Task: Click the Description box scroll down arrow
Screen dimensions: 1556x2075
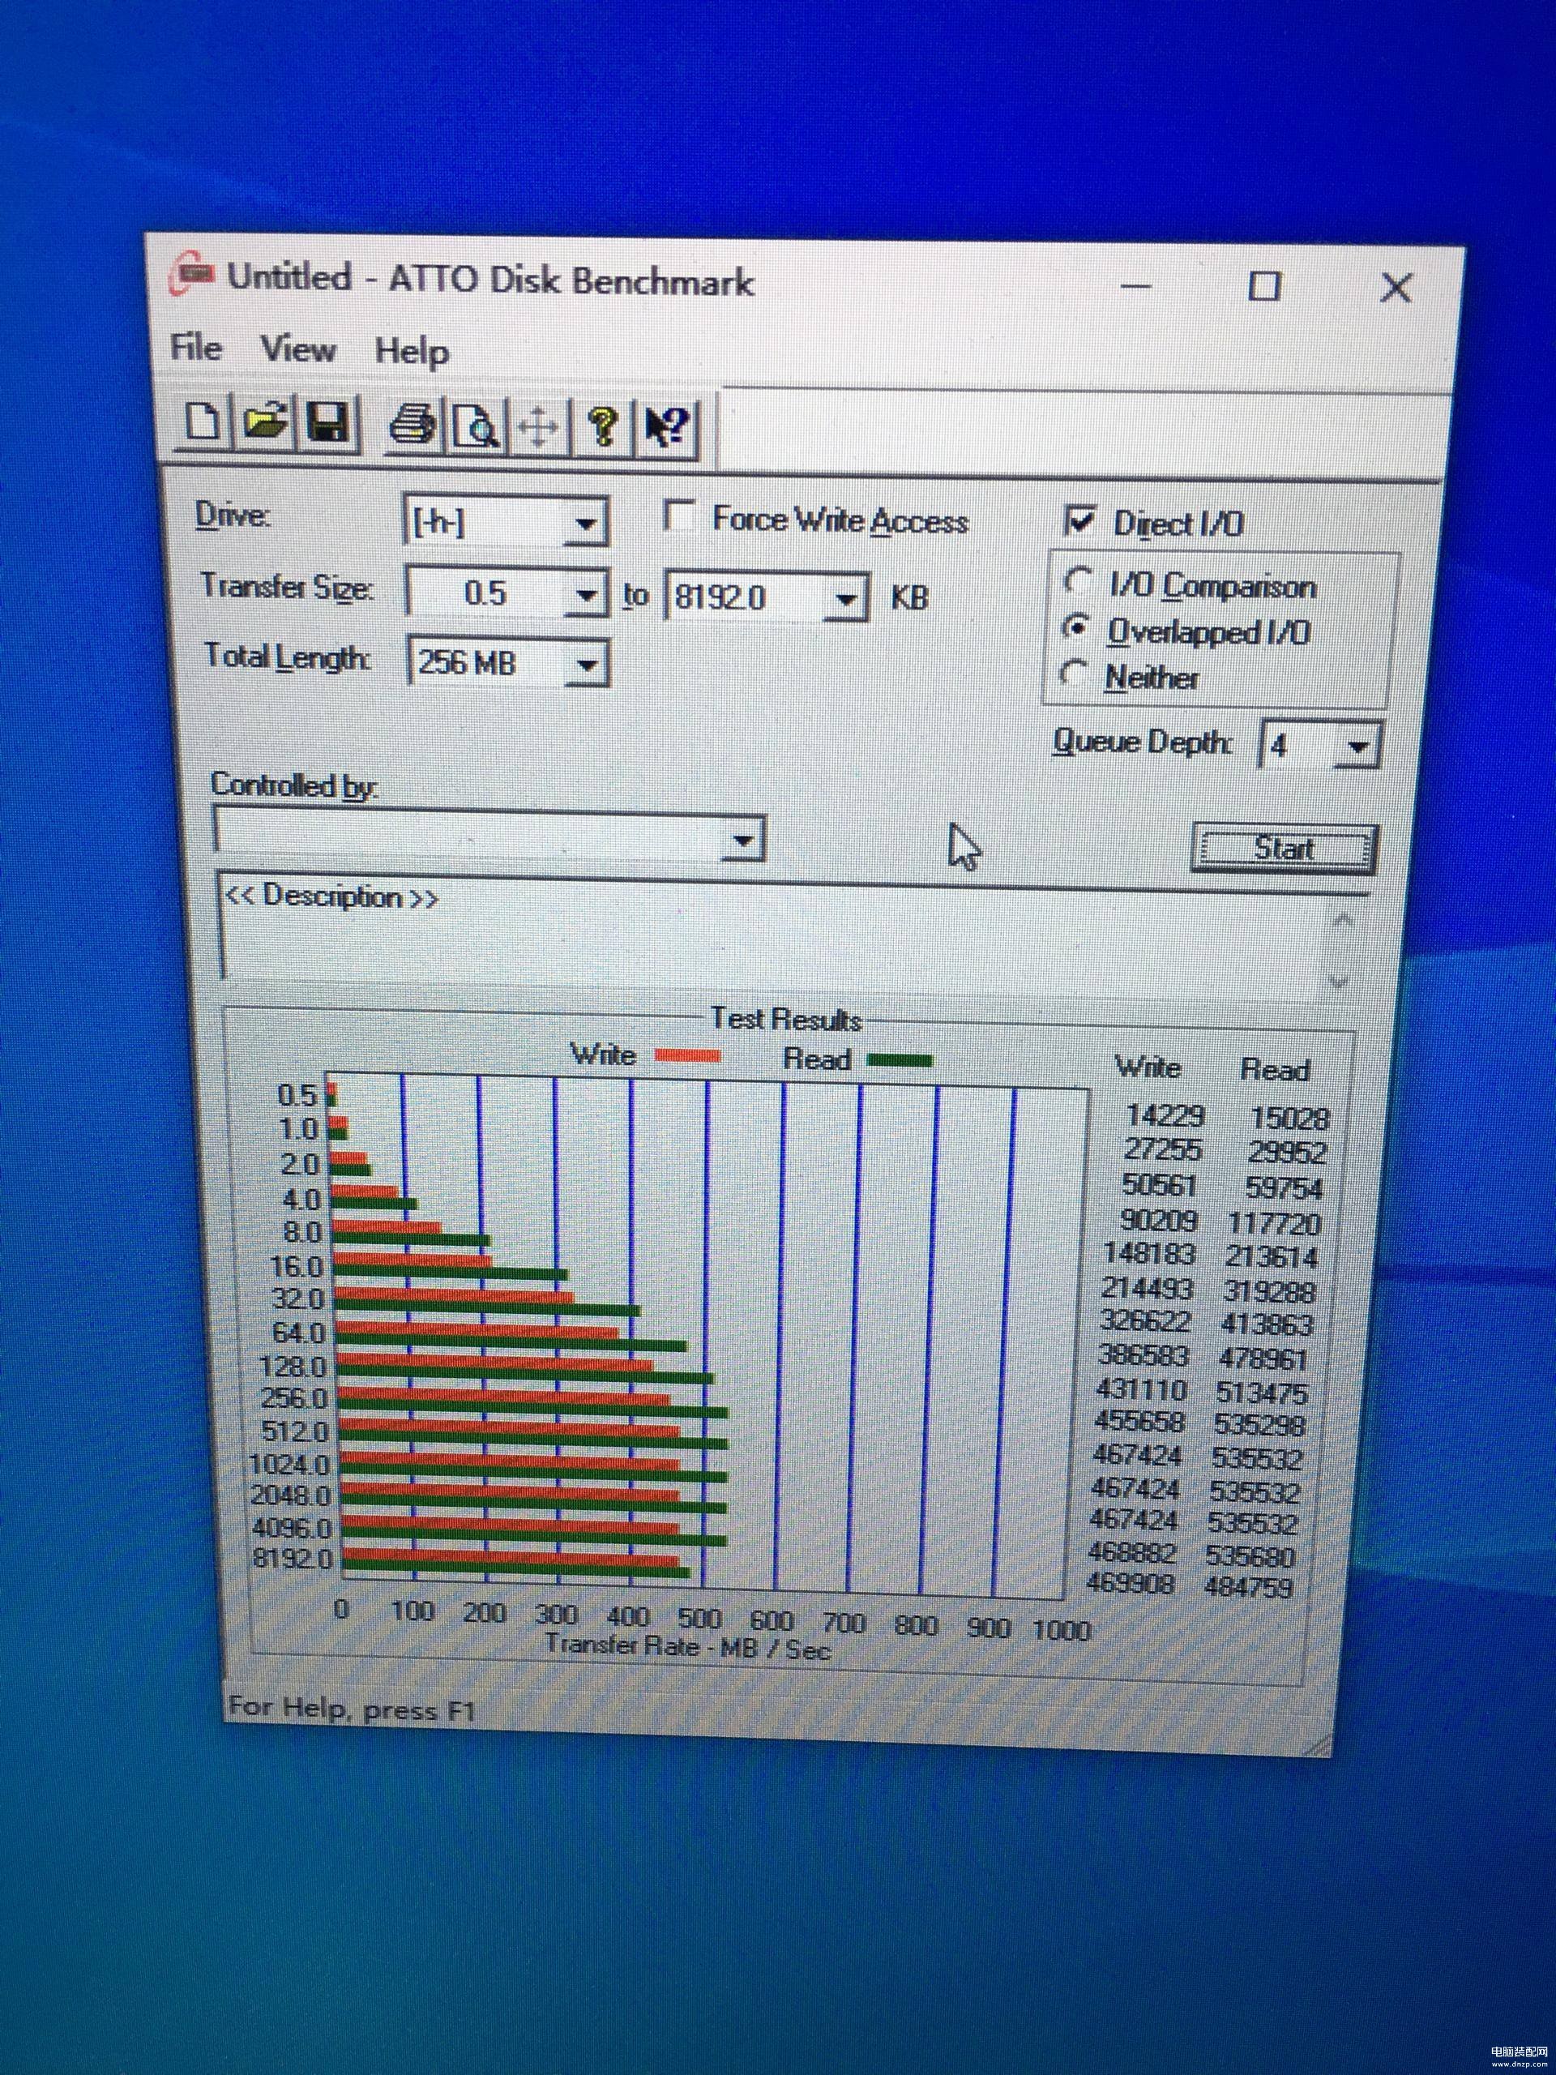Action: [x=1337, y=982]
